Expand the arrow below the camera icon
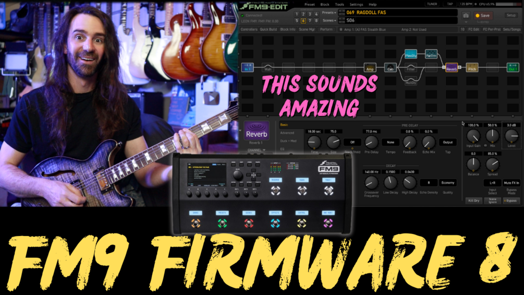 point(466,22)
